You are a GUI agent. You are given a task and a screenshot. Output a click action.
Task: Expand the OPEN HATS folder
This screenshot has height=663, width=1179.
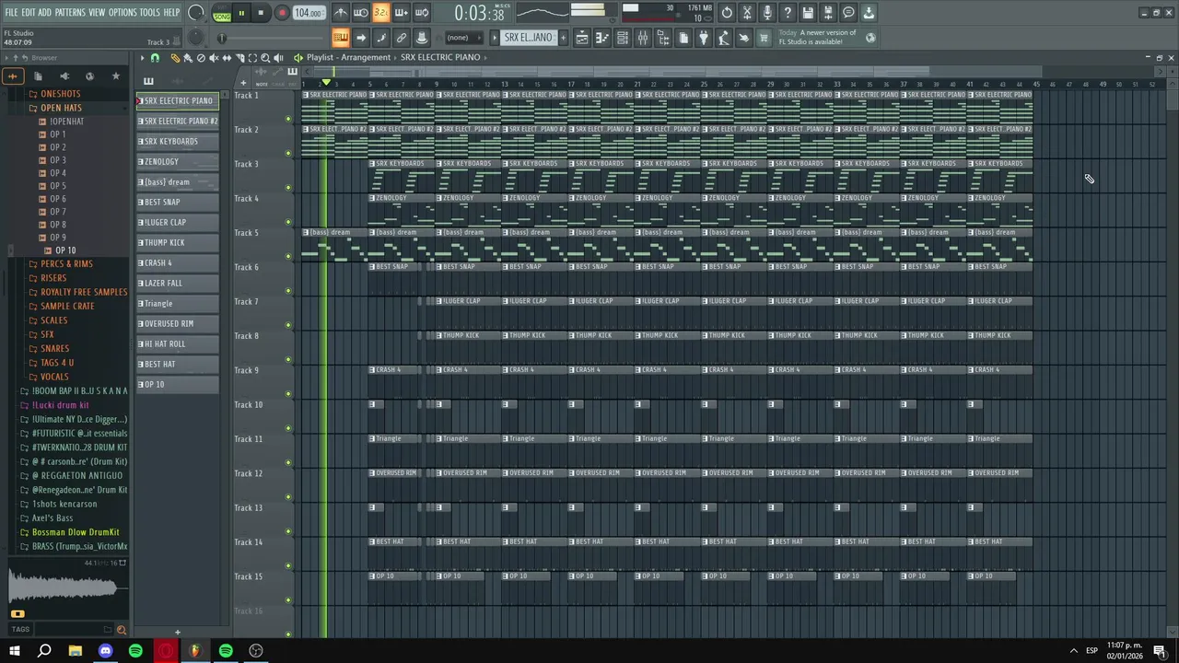61,108
